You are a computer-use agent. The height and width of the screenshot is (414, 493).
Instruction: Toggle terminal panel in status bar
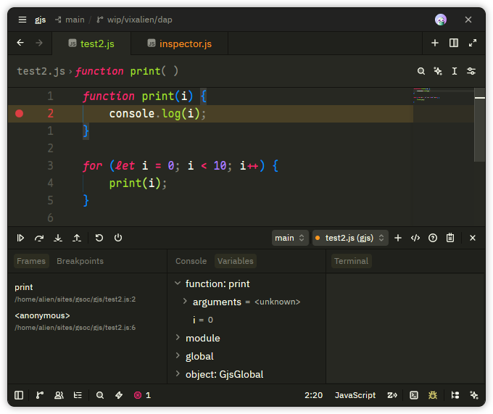(414, 395)
